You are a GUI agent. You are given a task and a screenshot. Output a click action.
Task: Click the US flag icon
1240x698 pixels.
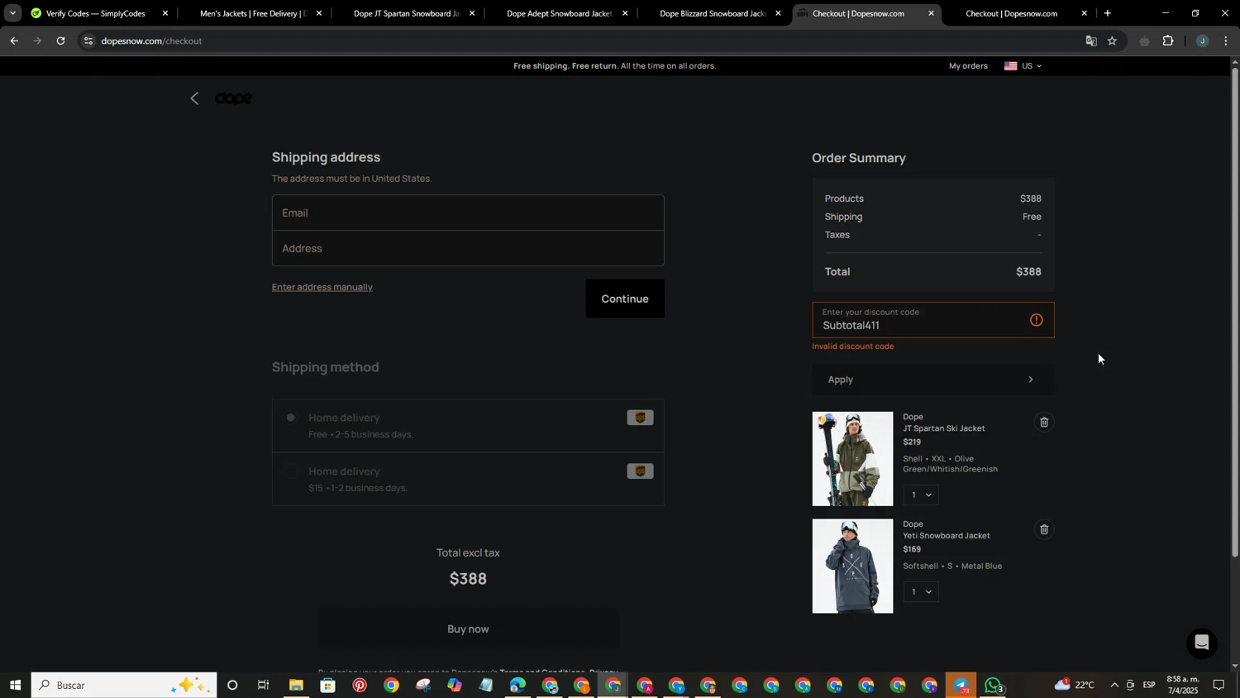1010,66
